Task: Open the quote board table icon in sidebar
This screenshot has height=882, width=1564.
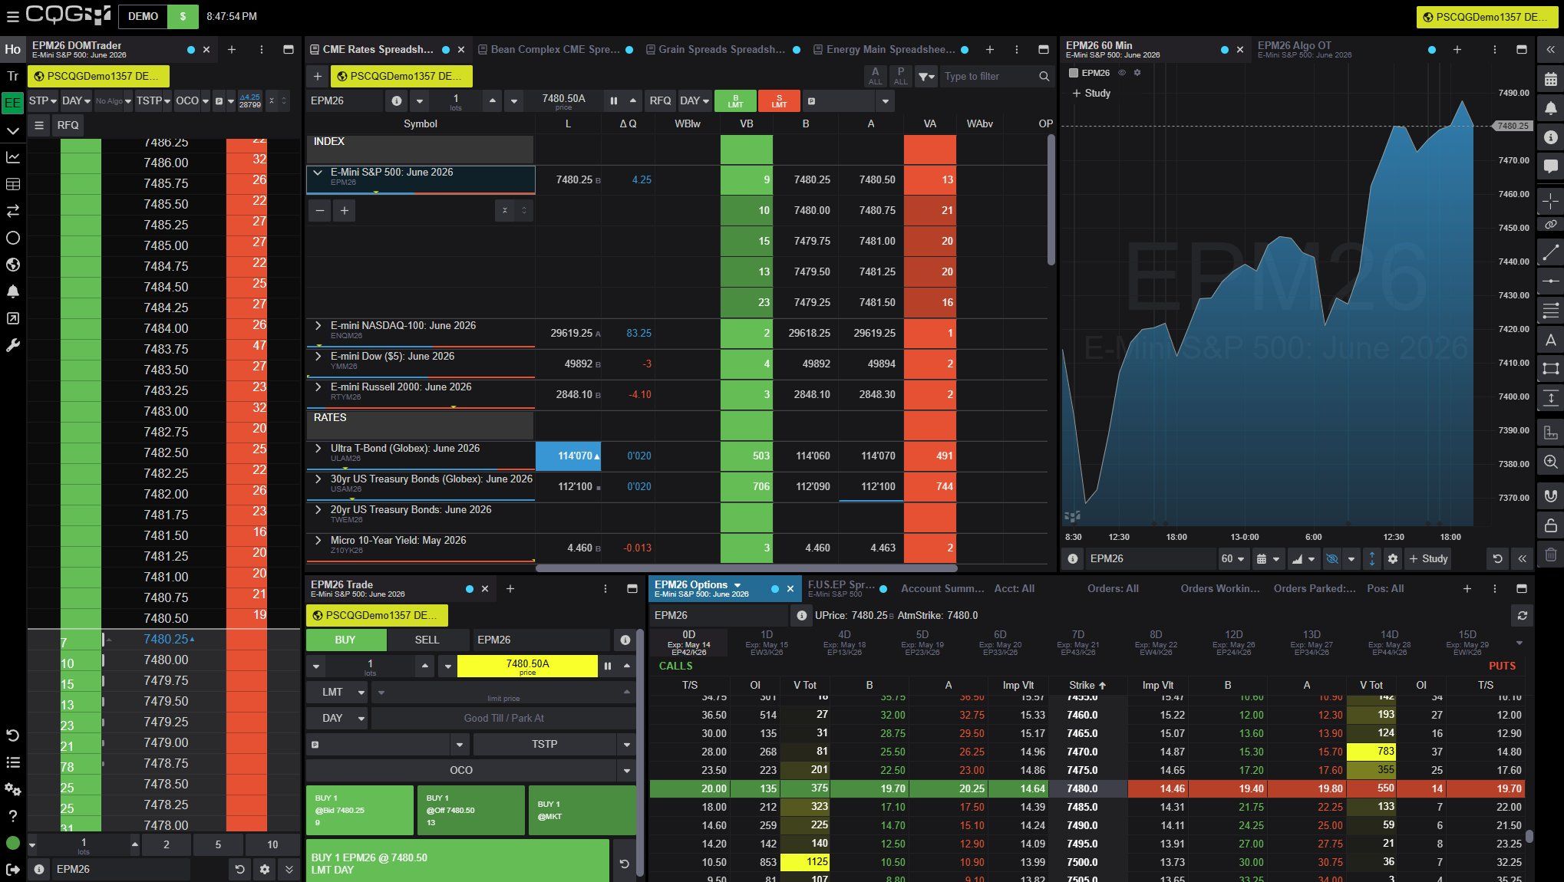Action: 12,184
